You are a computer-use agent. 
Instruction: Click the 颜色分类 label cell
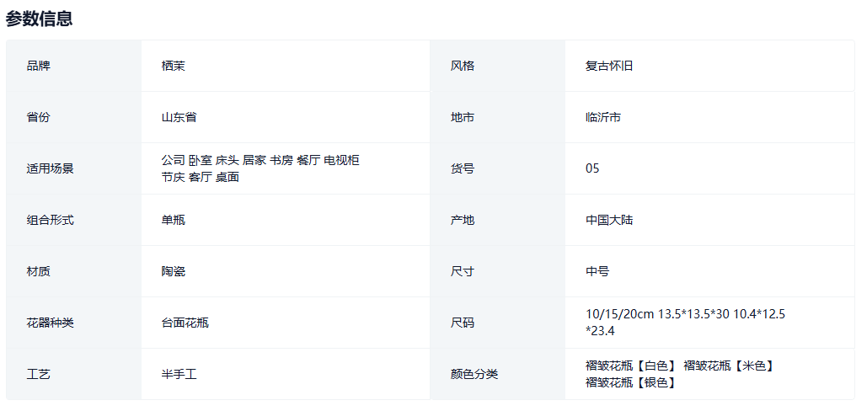click(x=474, y=374)
